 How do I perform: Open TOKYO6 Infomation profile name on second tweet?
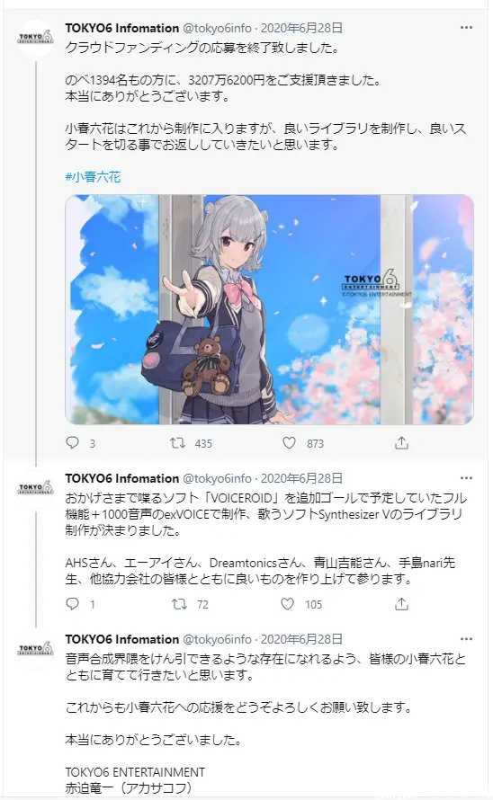122,478
